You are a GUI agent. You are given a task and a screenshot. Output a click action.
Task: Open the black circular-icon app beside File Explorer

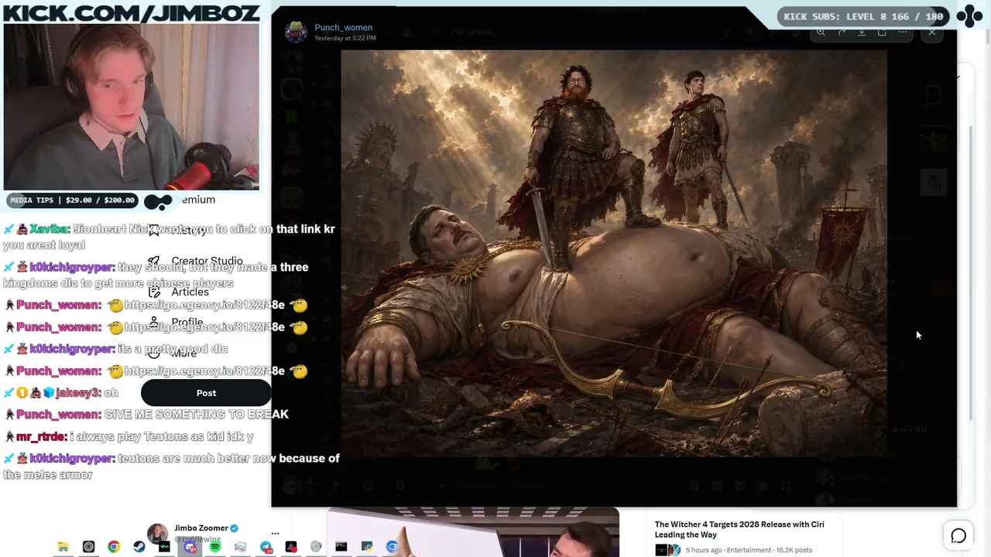88,547
